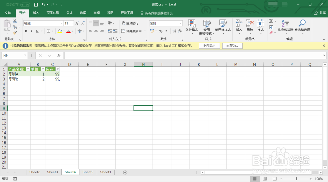Click the Save icon in title bar

36,4
